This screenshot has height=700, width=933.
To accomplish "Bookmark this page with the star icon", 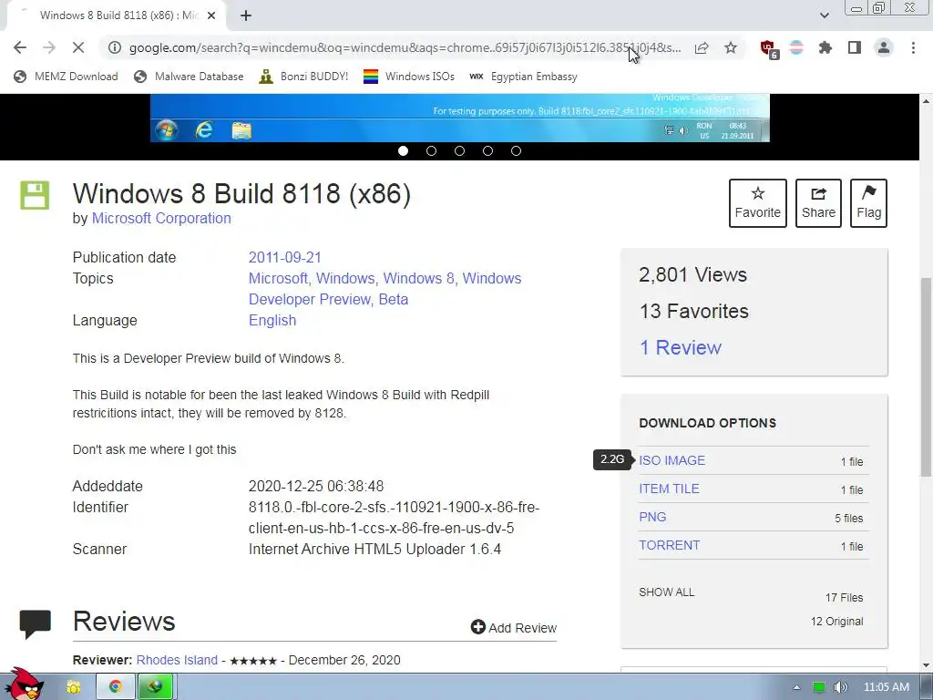I will 731,47.
